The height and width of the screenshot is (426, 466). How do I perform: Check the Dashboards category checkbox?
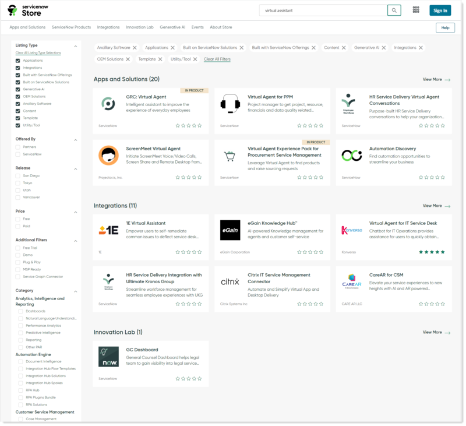20,311
